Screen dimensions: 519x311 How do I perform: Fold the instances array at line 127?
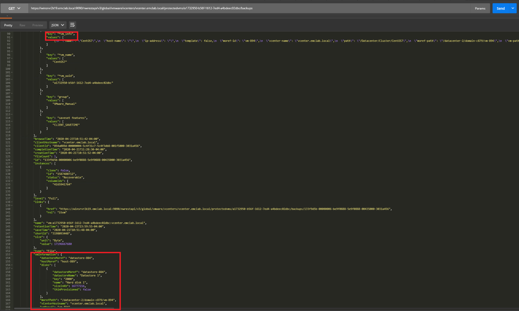pyautogui.click(x=12, y=163)
